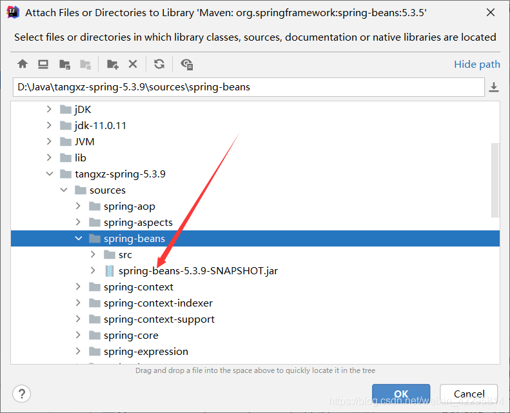Viewport: 510px width, 413px height.
Task: Go to the Home directory icon
Action: [23, 64]
